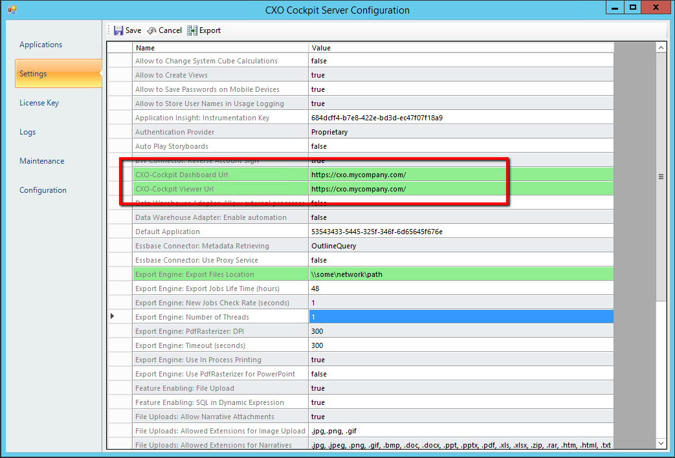Click the Default Application name cell

click(221, 232)
